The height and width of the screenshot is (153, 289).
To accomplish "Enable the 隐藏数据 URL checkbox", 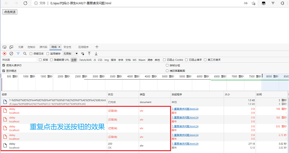I will coord(51,60).
